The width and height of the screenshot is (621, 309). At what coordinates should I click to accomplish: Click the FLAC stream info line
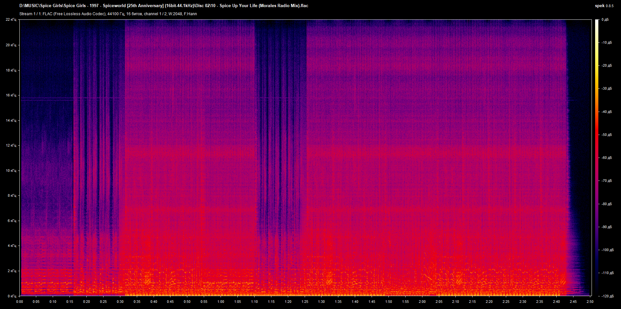coord(108,14)
